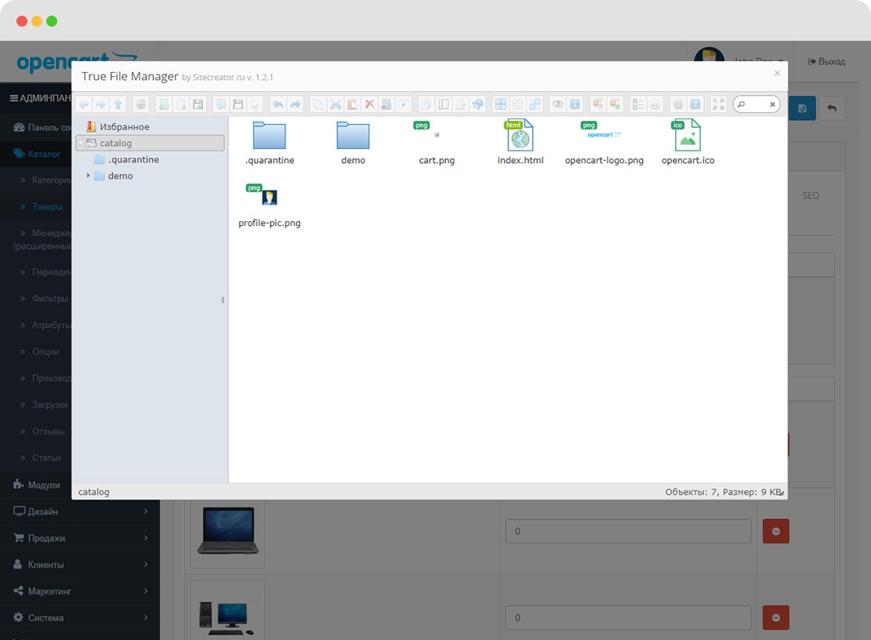
Task: Select all files with grid icon
Action: point(500,104)
